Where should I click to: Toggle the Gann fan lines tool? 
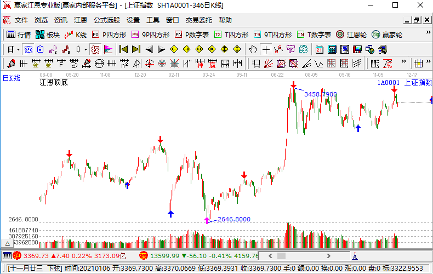click(268, 63)
